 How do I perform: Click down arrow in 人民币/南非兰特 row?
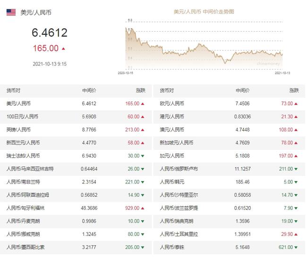[143, 182]
